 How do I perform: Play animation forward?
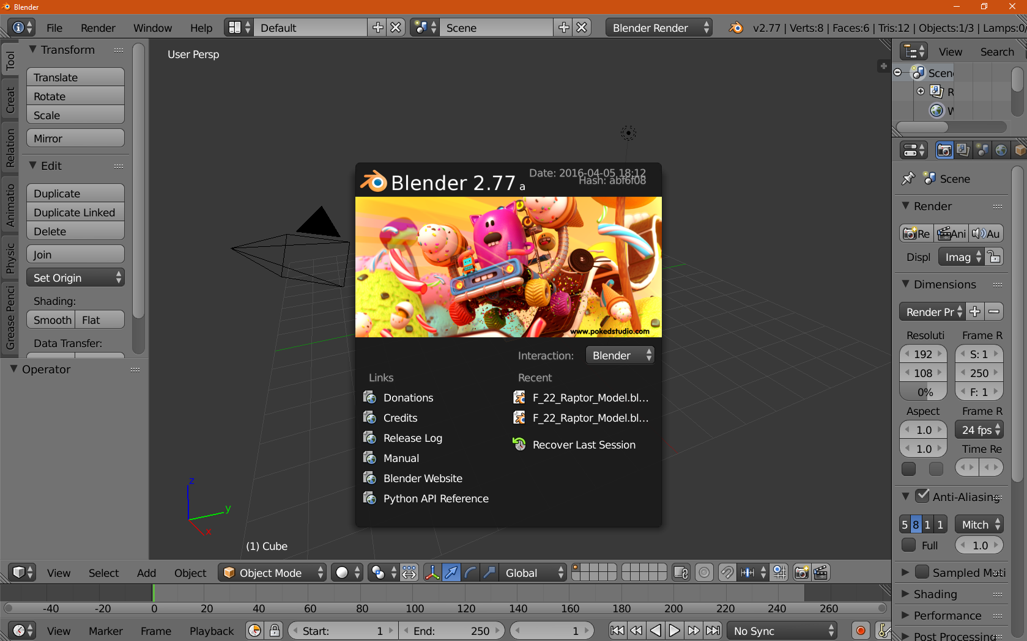[x=674, y=631]
